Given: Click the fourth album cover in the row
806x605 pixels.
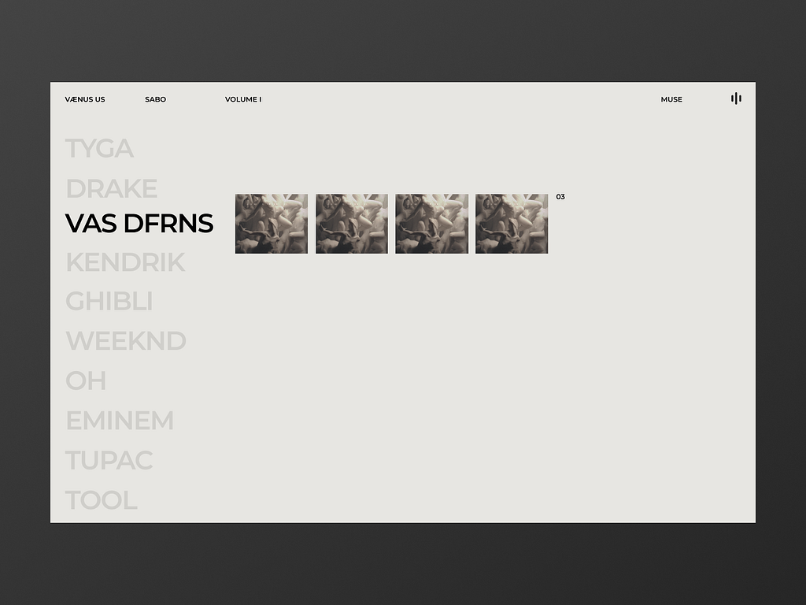Looking at the screenshot, I should [511, 224].
